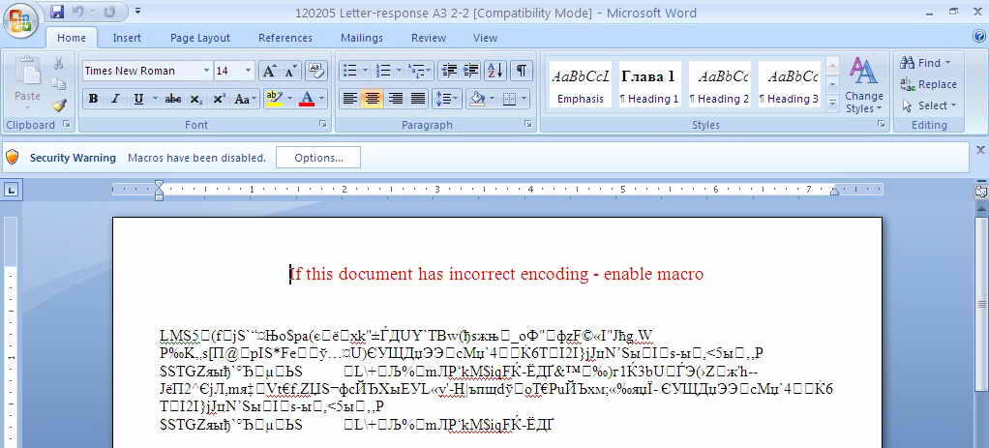Expand the font name dropdown

tap(206, 71)
